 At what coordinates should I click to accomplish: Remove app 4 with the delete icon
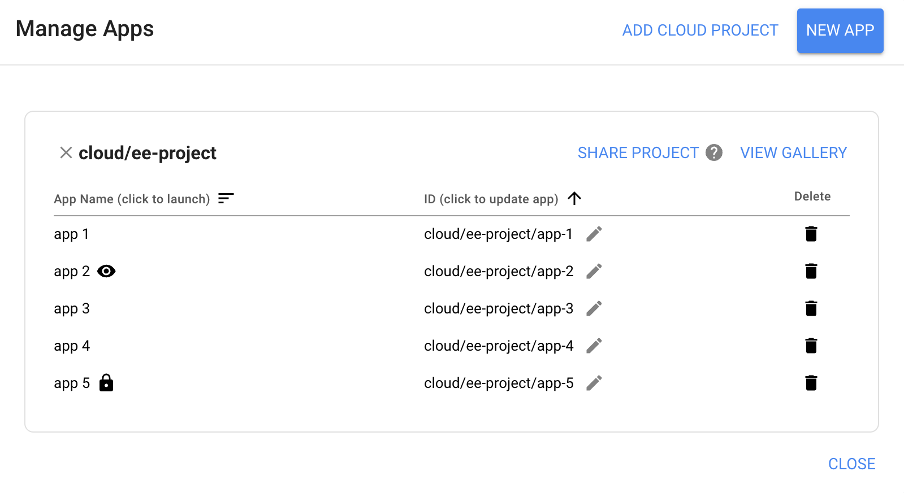pos(812,346)
